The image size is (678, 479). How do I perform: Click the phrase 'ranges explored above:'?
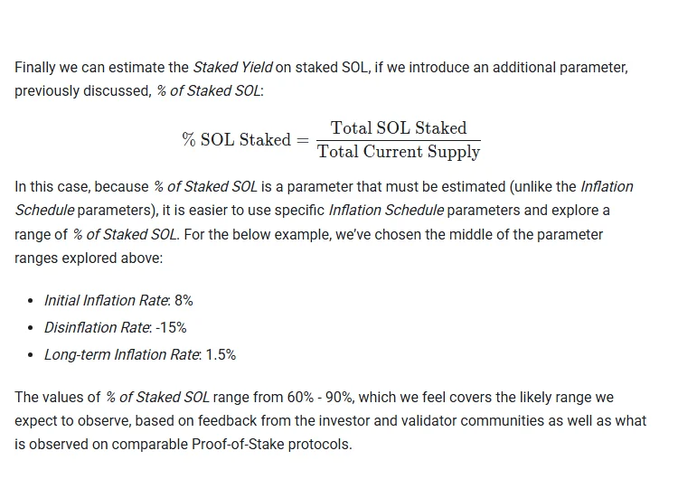pos(89,258)
